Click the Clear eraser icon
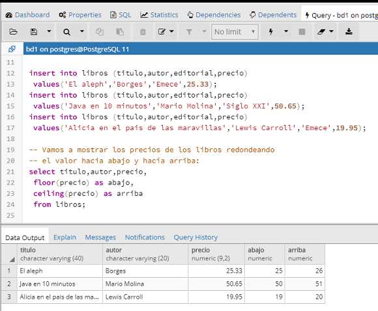 coord(321,31)
